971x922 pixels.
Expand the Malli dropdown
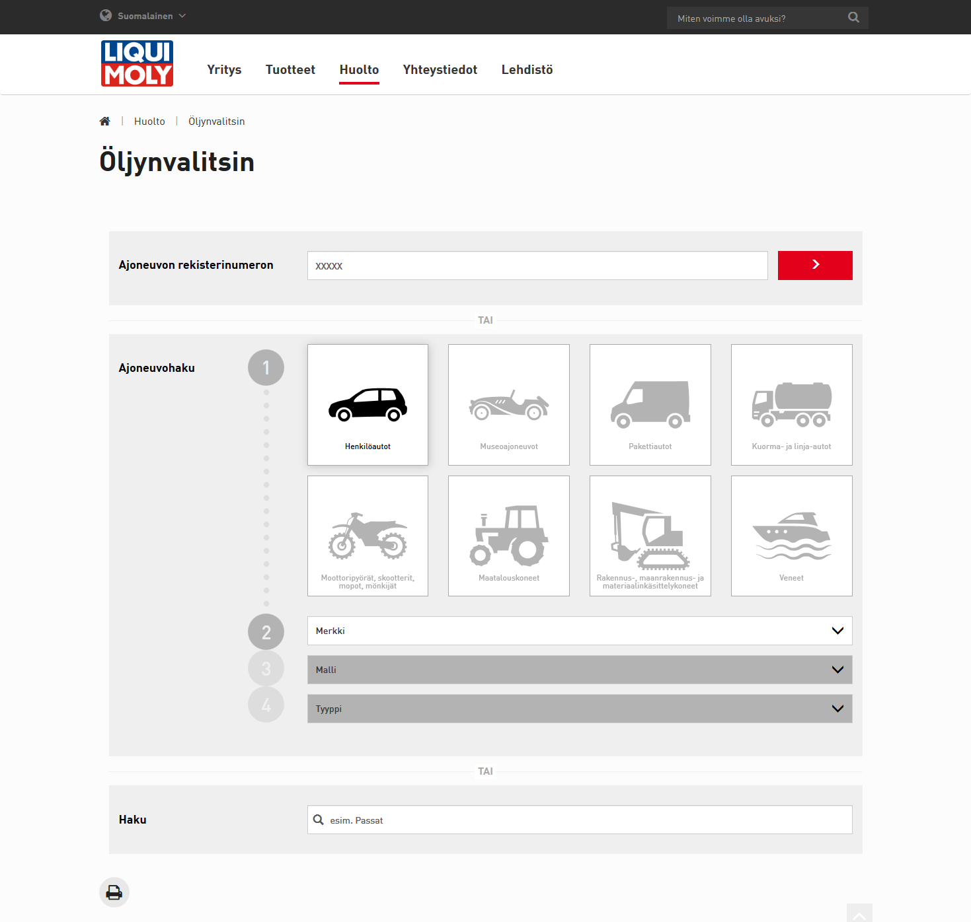coord(579,670)
